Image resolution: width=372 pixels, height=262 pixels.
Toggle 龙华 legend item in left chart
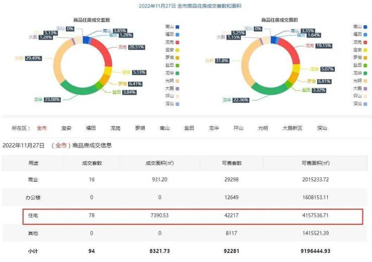172,73
